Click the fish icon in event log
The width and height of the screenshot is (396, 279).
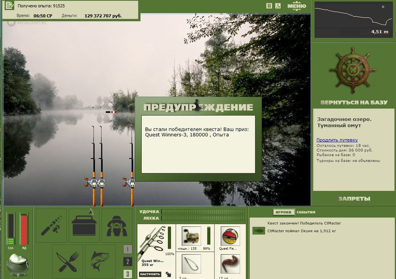click(258, 231)
